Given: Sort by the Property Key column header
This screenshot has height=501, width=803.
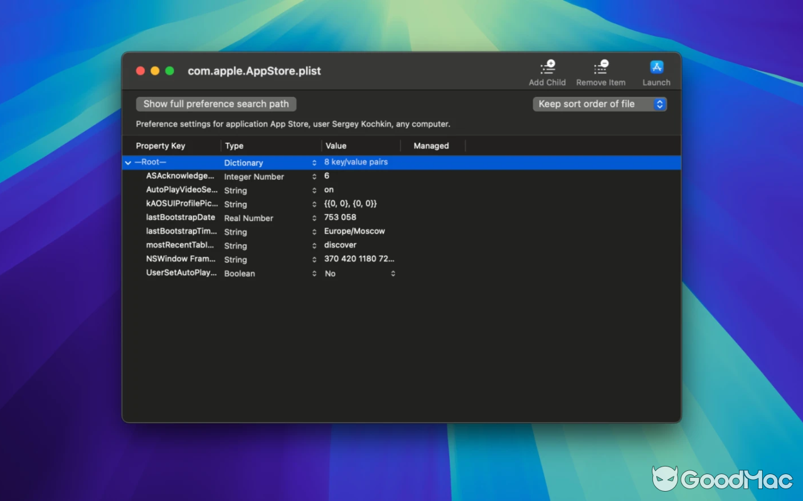Looking at the screenshot, I should coord(161,145).
